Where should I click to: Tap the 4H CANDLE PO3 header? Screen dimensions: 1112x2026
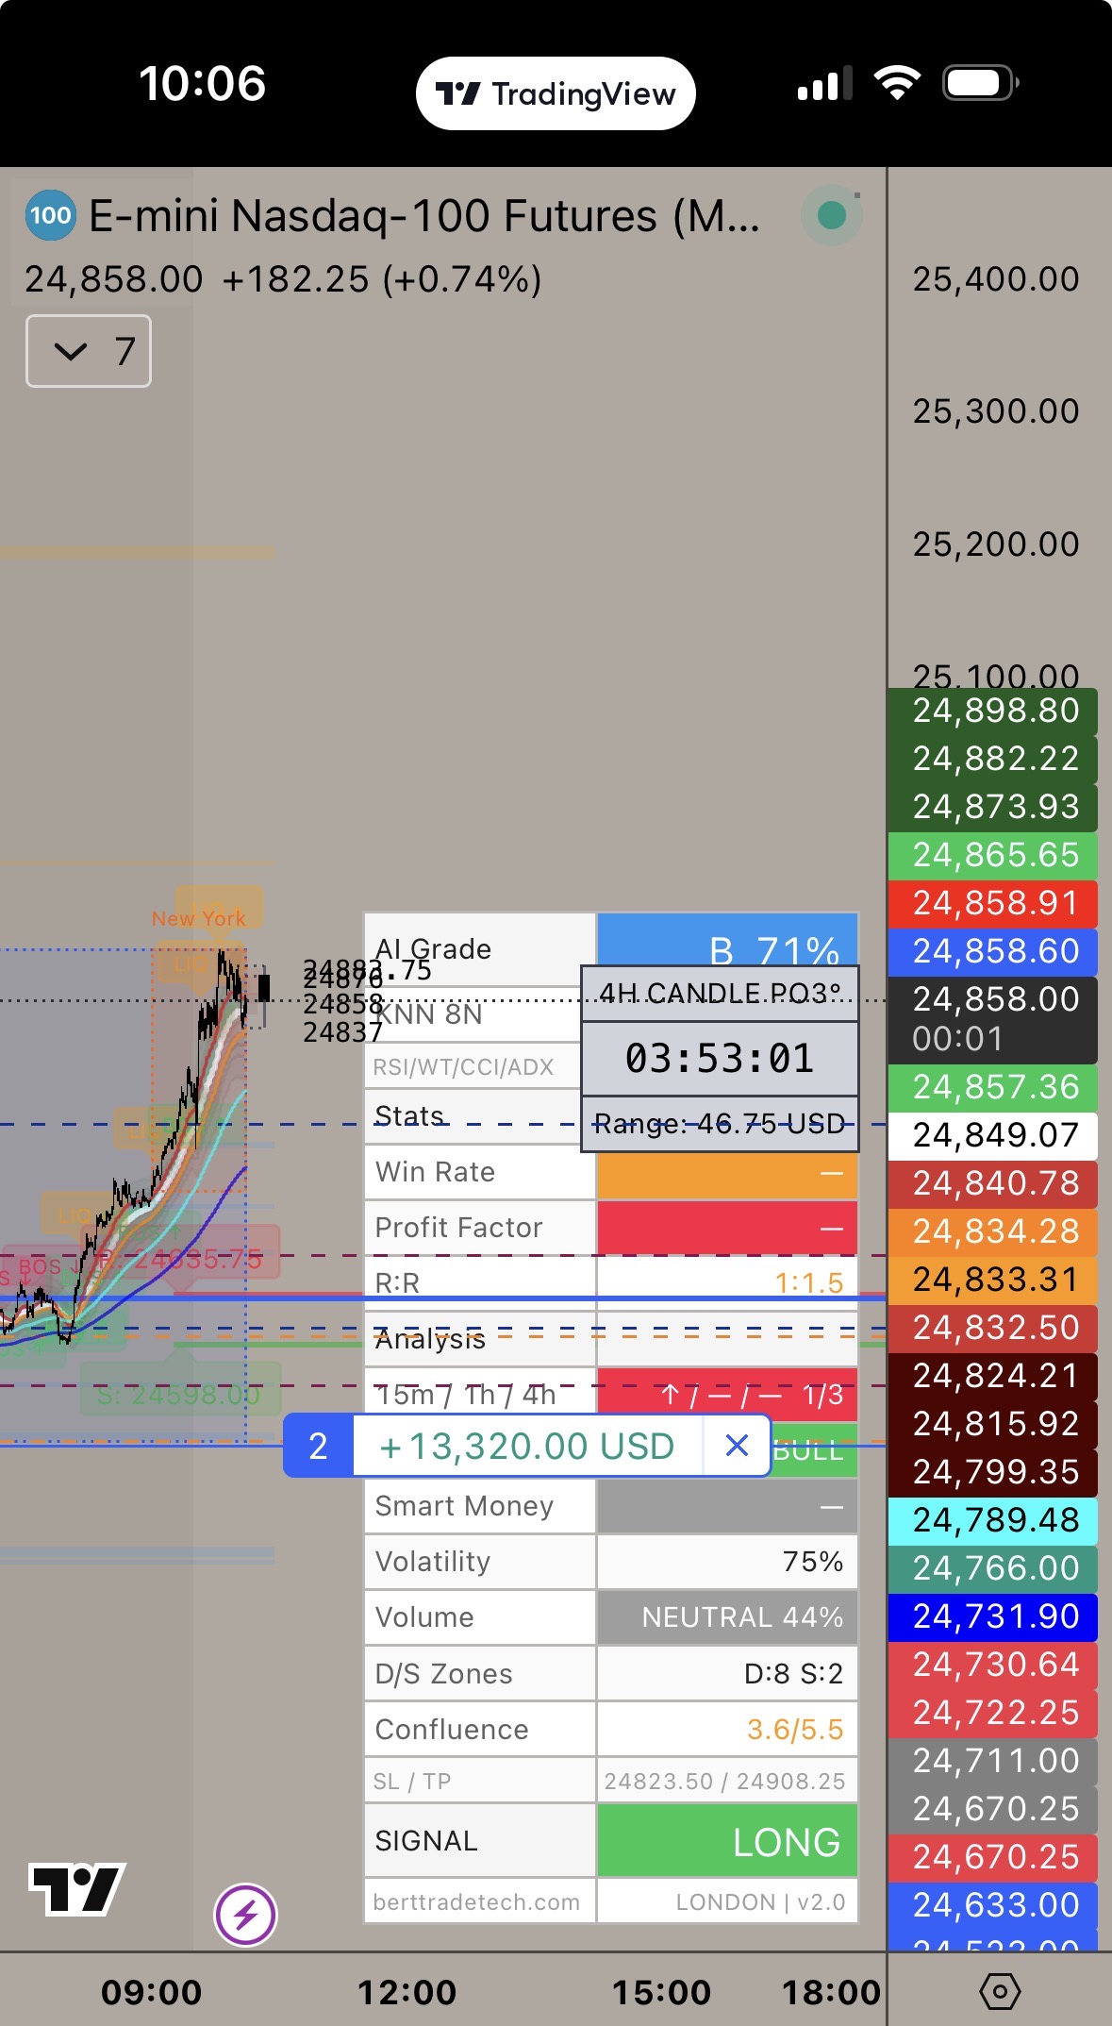[x=720, y=994]
